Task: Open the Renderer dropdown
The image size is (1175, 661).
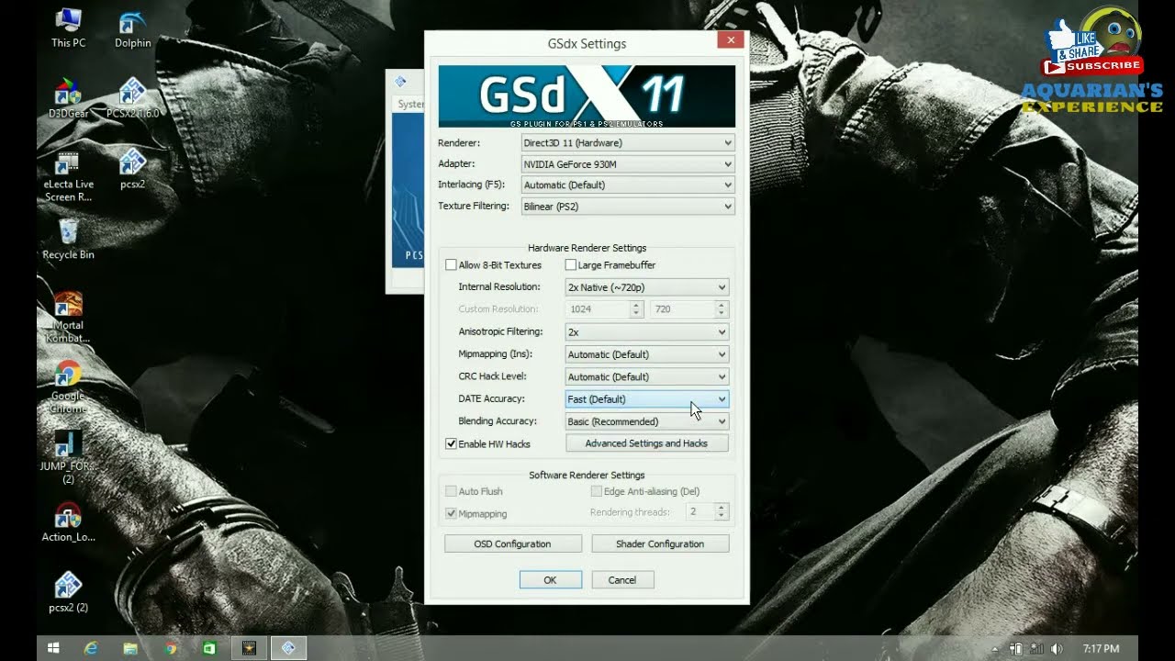Action: tap(628, 143)
